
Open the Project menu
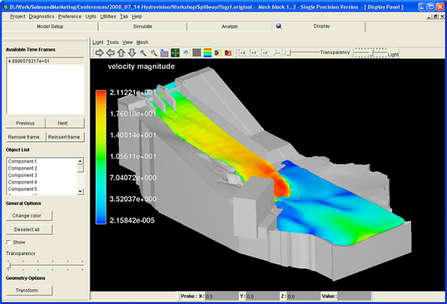point(18,16)
